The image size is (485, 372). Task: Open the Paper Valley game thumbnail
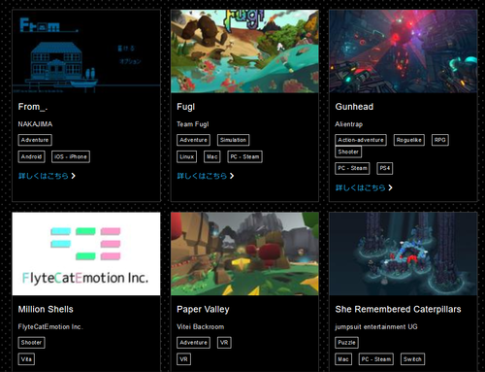tap(244, 254)
